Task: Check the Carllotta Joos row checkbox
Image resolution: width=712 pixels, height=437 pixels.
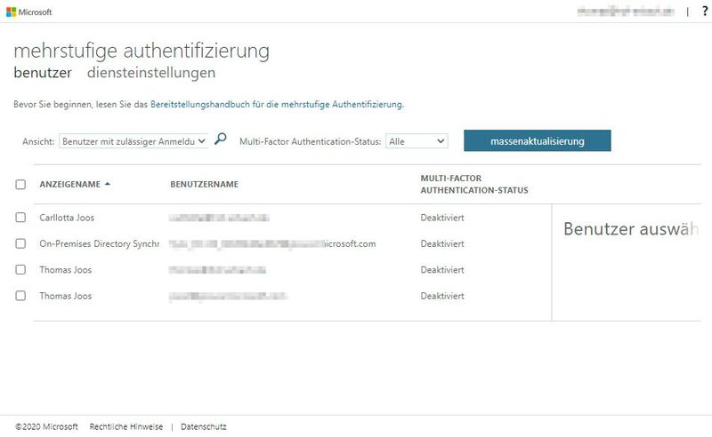Action: (20, 217)
